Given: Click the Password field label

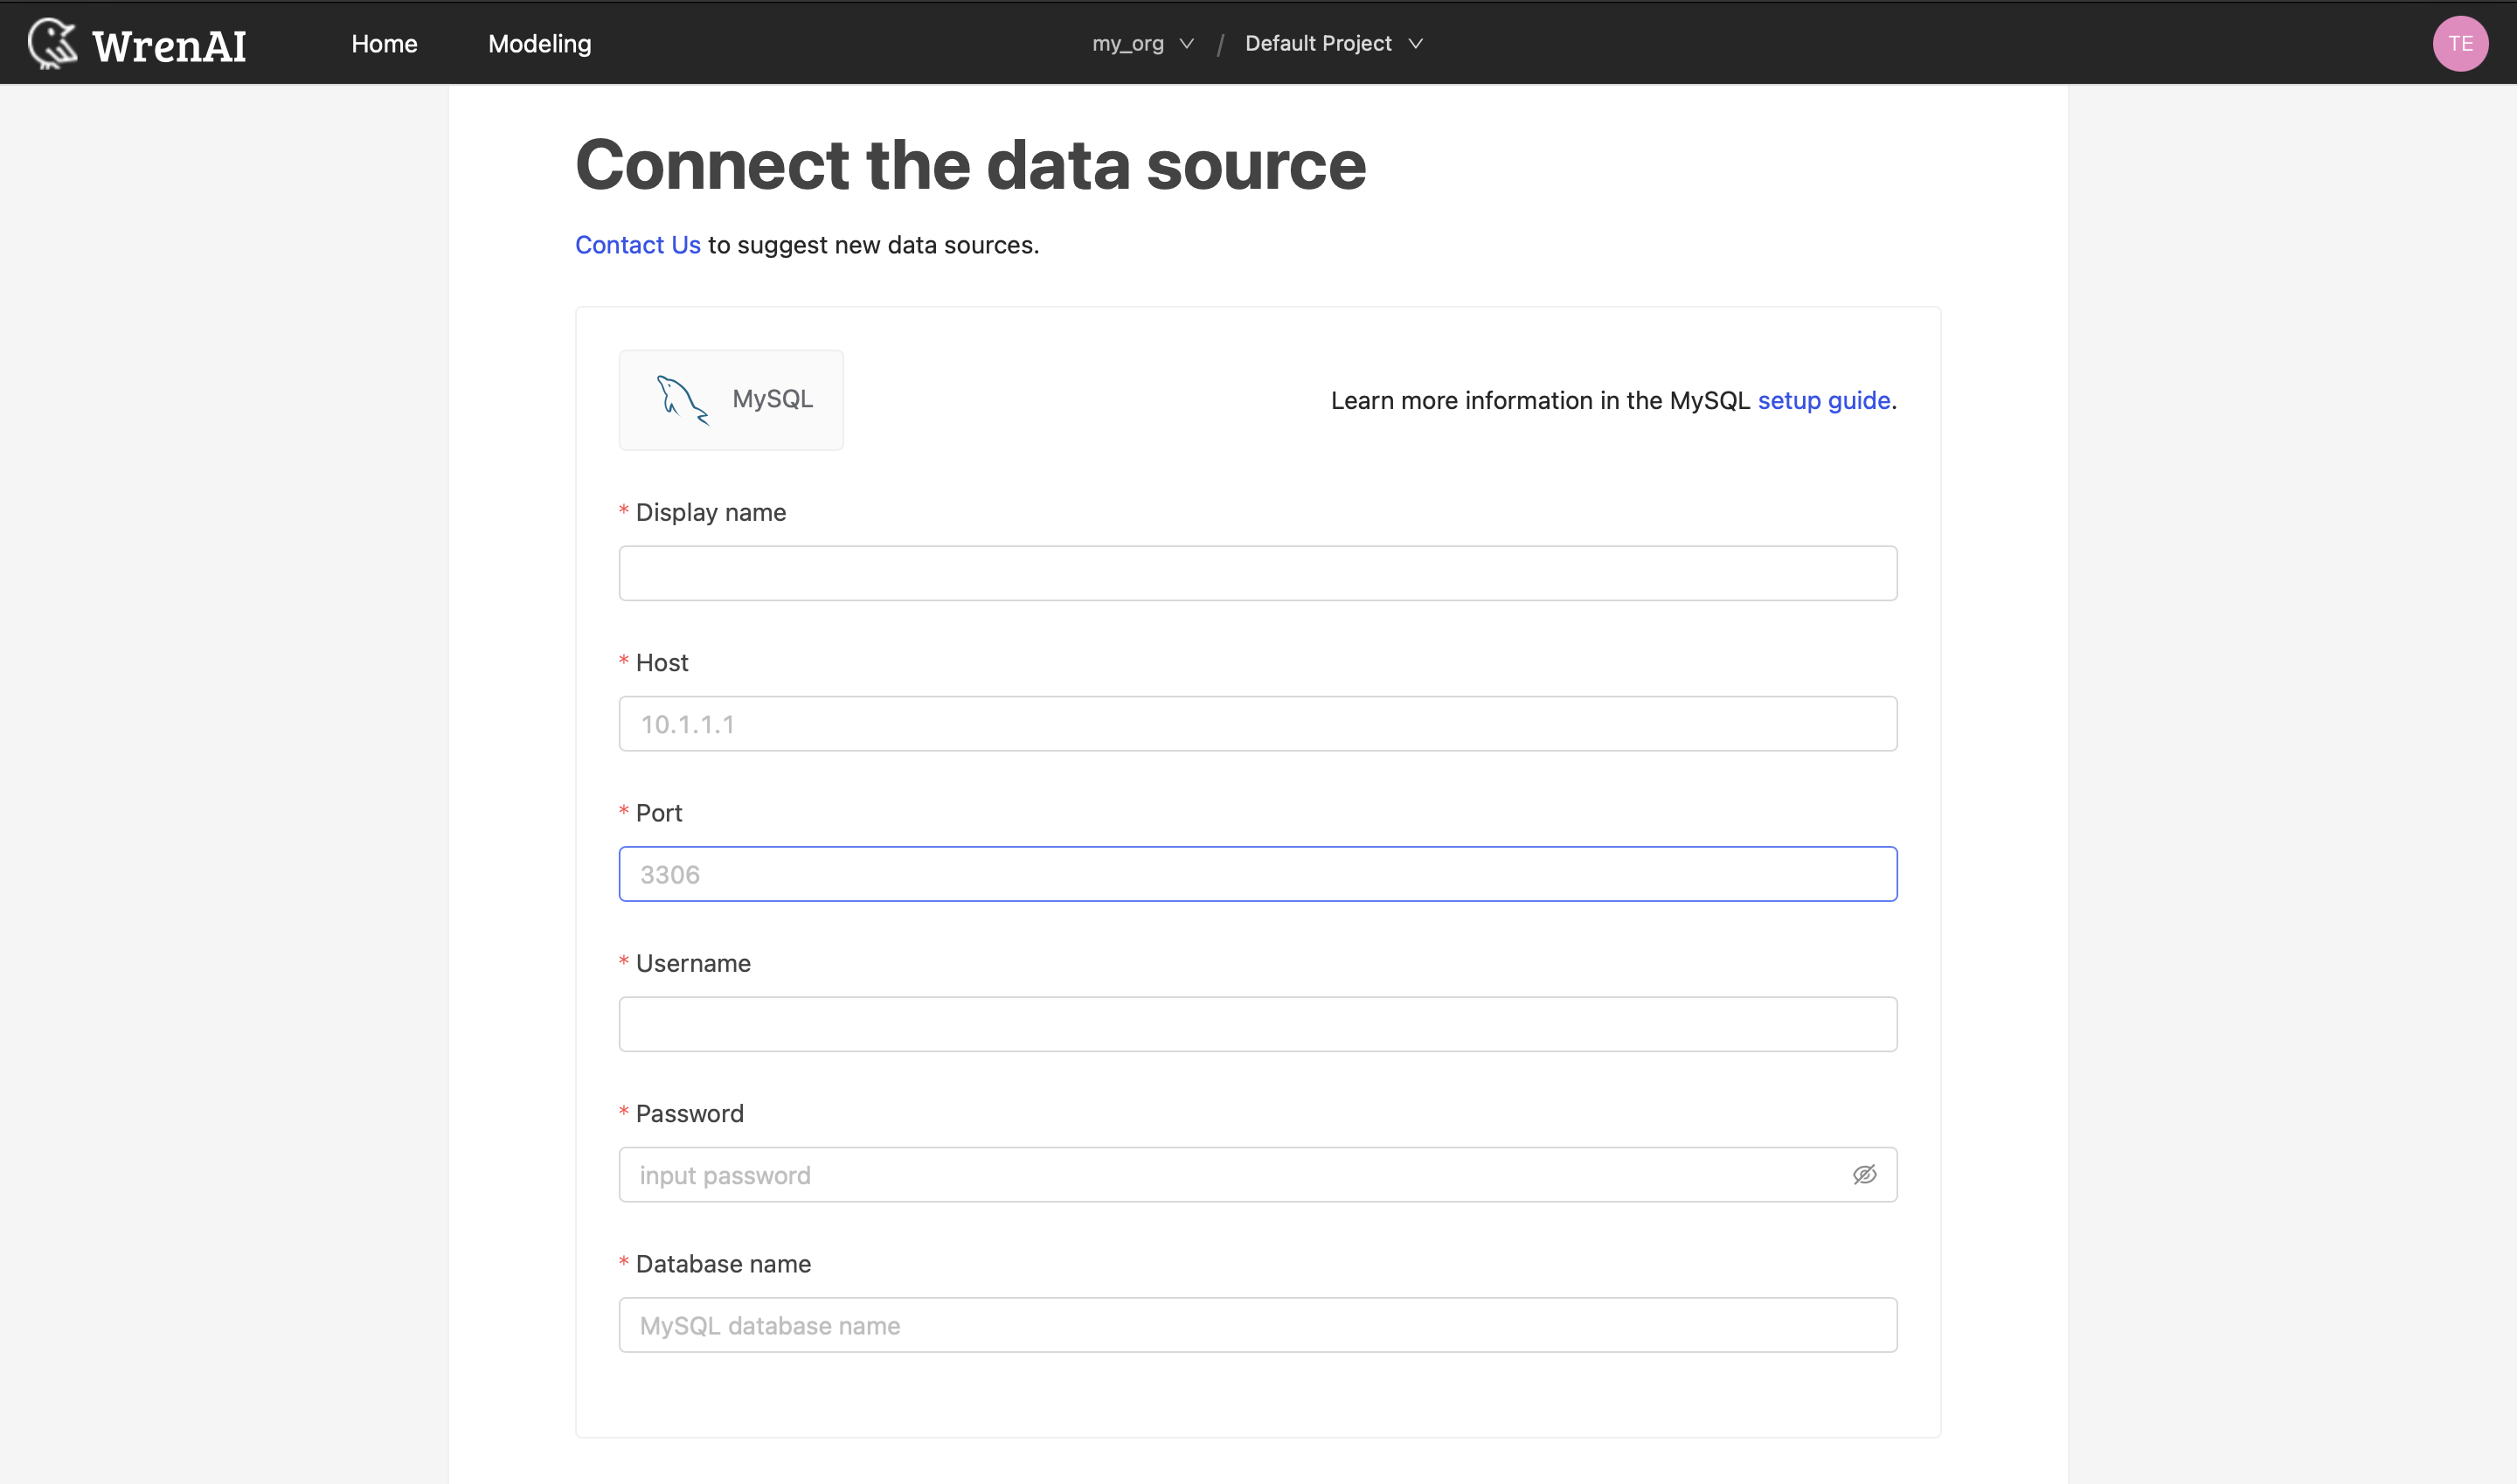Looking at the screenshot, I should pyautogui.click(x=689, y=1114).
